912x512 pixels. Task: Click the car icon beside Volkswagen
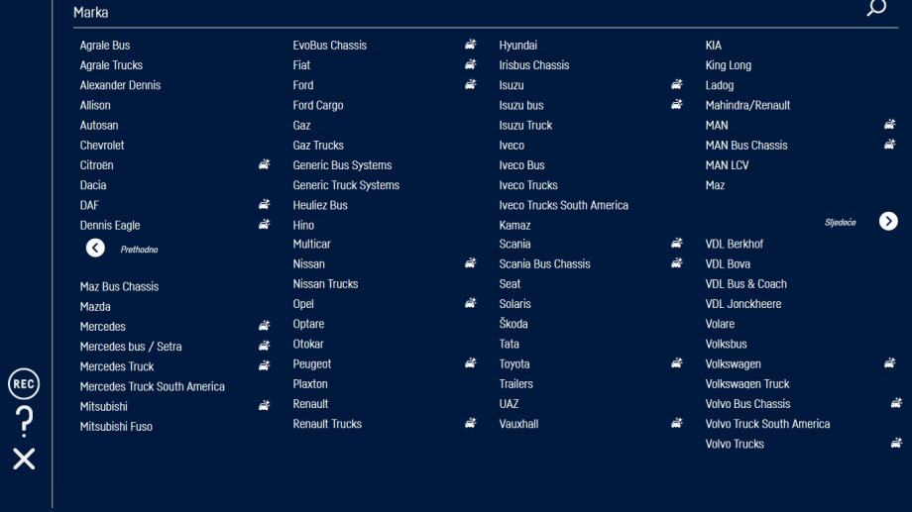tap(890, 364)
